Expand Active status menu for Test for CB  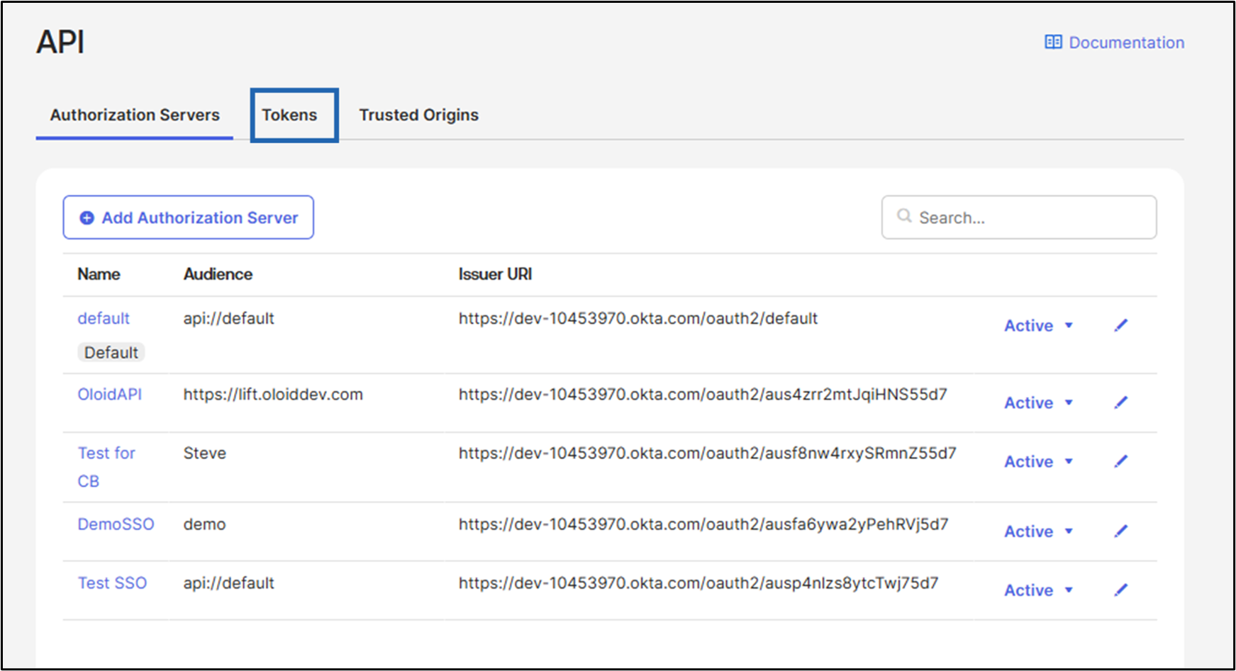click(x=1038, y=461)
